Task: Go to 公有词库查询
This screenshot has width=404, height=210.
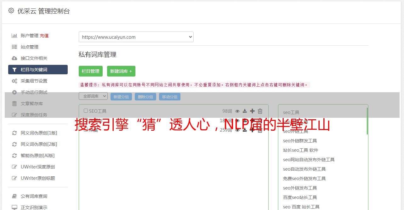Action: pos(34,196)
